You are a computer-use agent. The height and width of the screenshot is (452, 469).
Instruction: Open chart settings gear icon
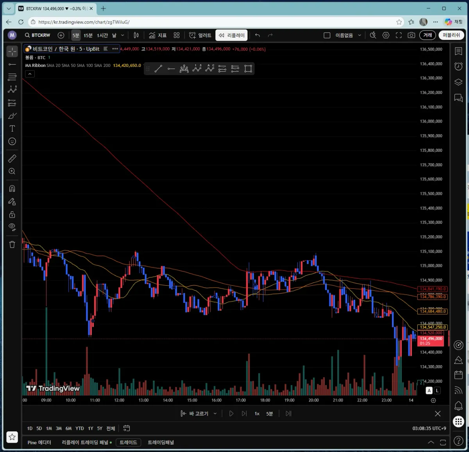tap(386, 35)
